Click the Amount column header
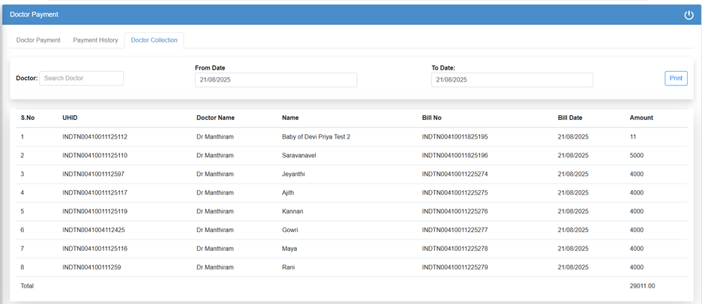Image resolution: width=702 pixels, height=304 pixels. tap(641, 118)
